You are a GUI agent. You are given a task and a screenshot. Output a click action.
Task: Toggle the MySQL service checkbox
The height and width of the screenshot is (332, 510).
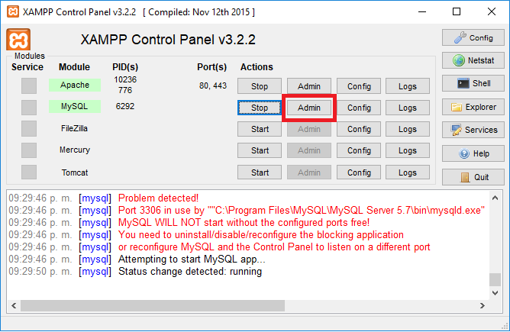(29, 108)
